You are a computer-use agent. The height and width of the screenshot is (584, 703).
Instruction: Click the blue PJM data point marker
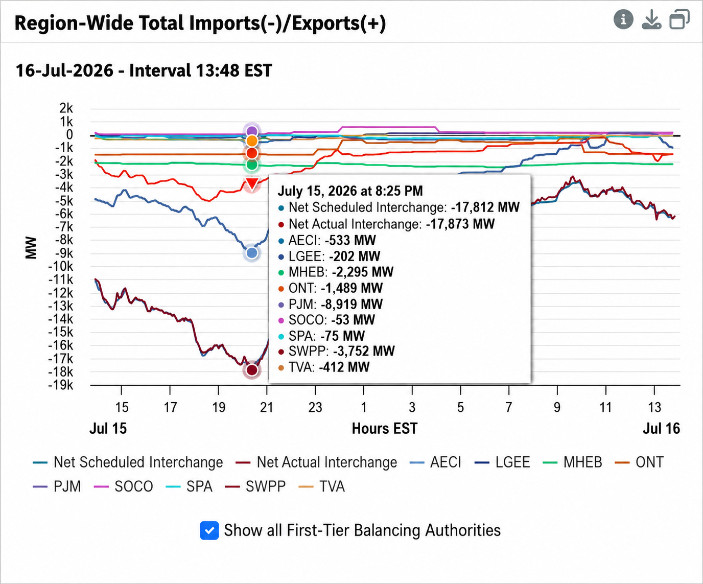252,252
